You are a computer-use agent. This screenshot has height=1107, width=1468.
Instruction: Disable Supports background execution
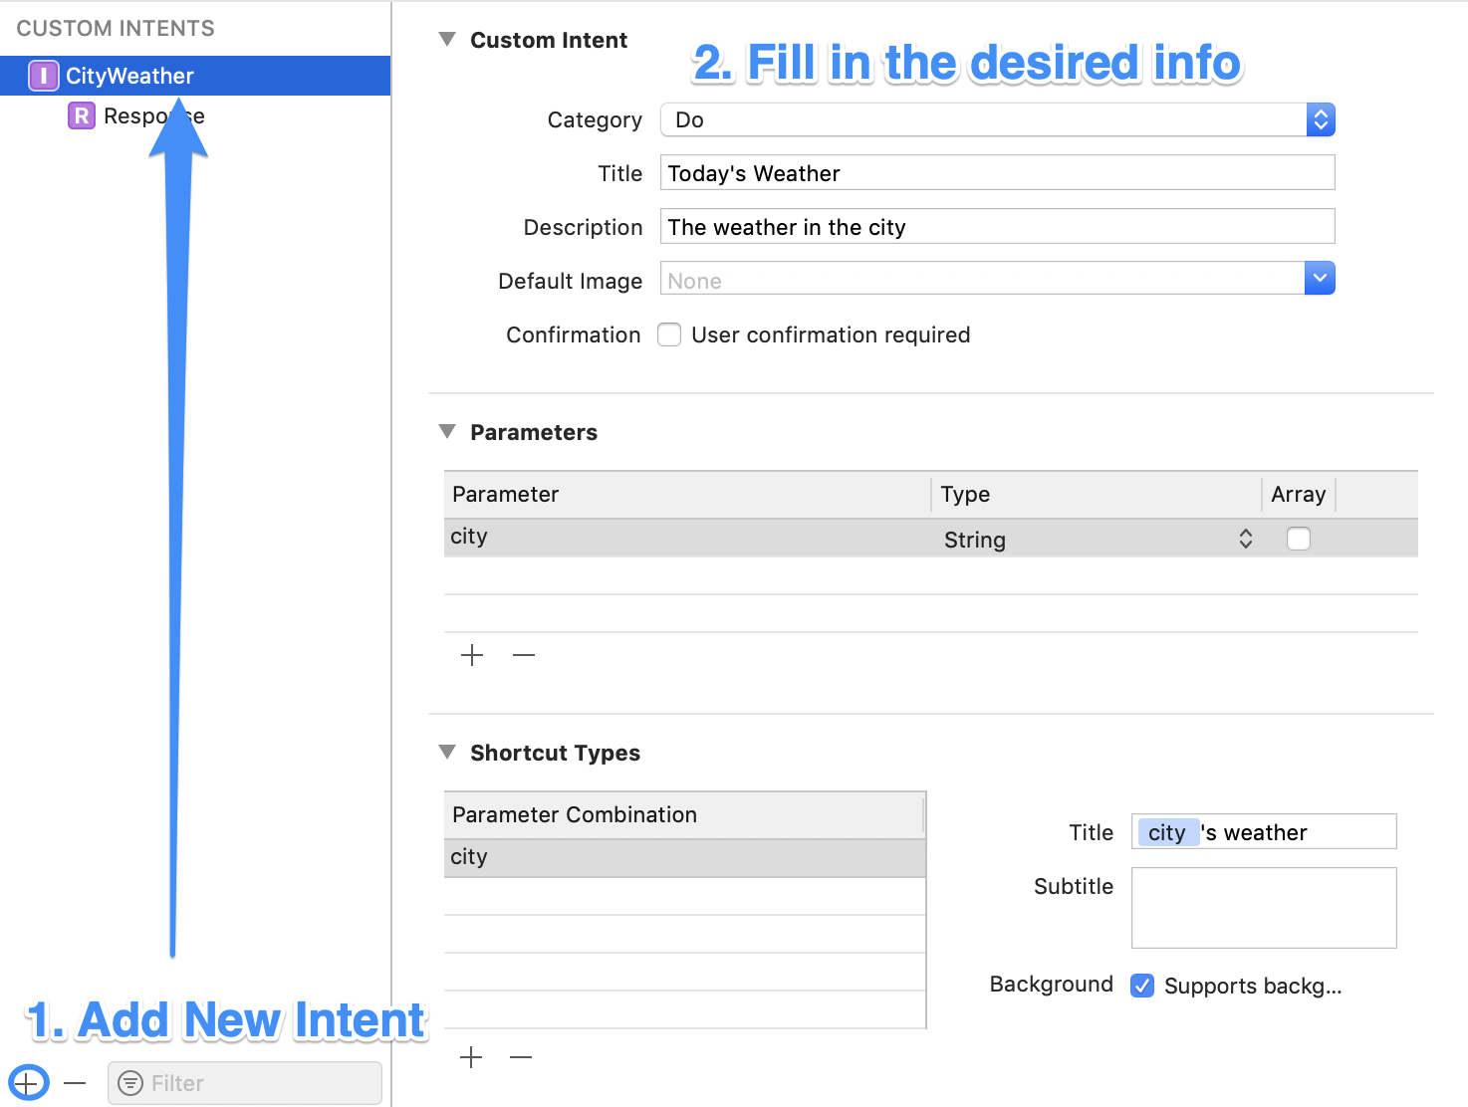point(1141,986)
